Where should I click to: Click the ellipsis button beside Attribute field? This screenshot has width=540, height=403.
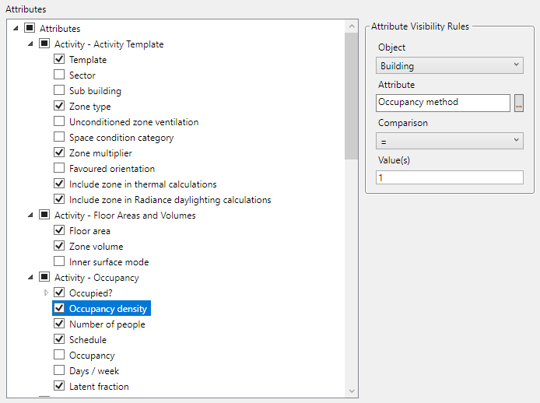(519, 103)
